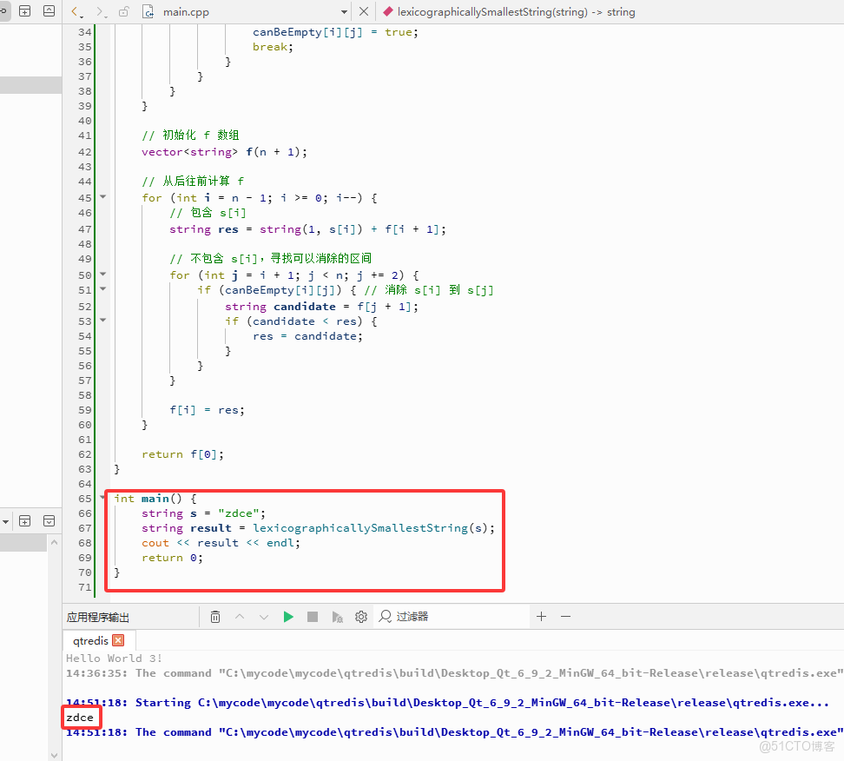The image size is (844, 761).
Task: Go forward to next editor location
Action: coord(101,12)
